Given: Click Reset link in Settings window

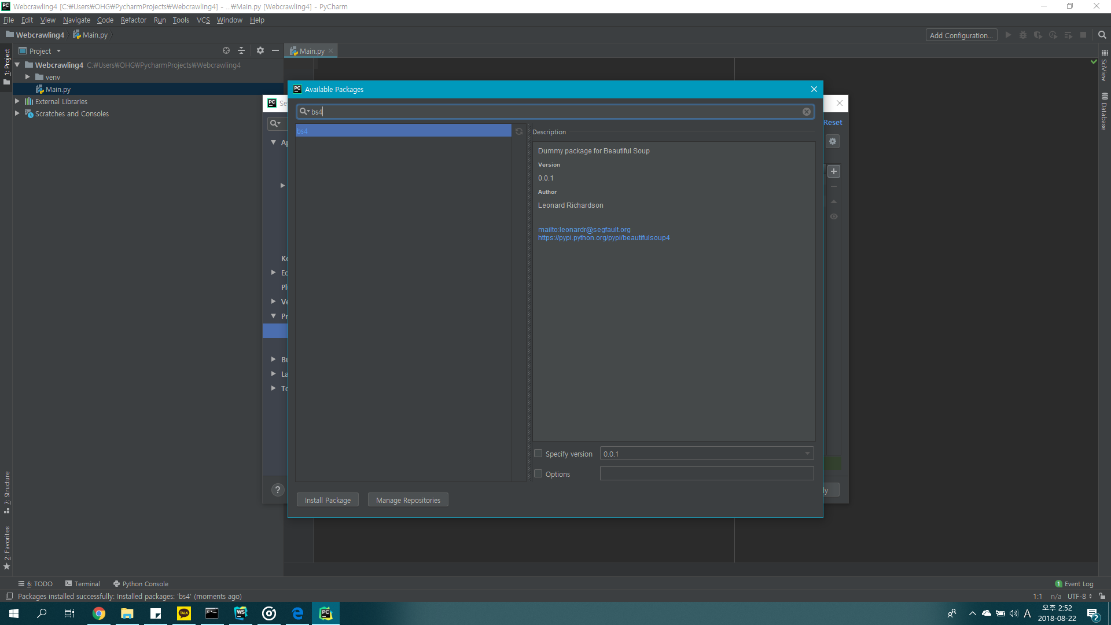Looking at the screenshot, I should coord(833,122).
